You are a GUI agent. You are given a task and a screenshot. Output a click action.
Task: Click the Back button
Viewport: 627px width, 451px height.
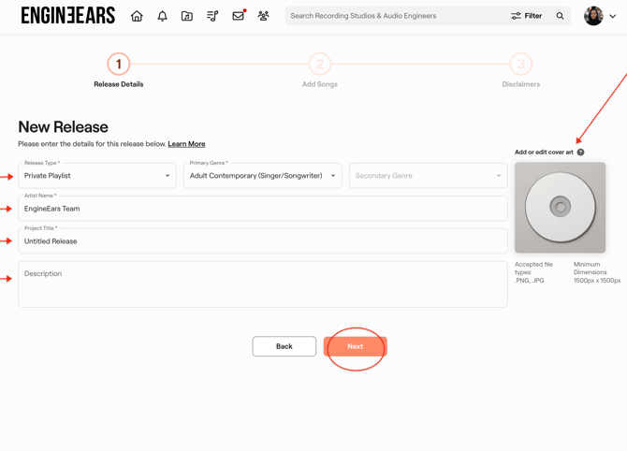pos(284,346)
